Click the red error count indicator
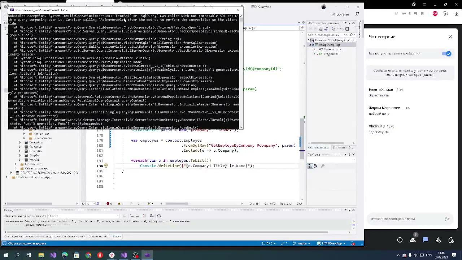Image resolution: width=462 pixels, height=260 pixels. [109, 204]
